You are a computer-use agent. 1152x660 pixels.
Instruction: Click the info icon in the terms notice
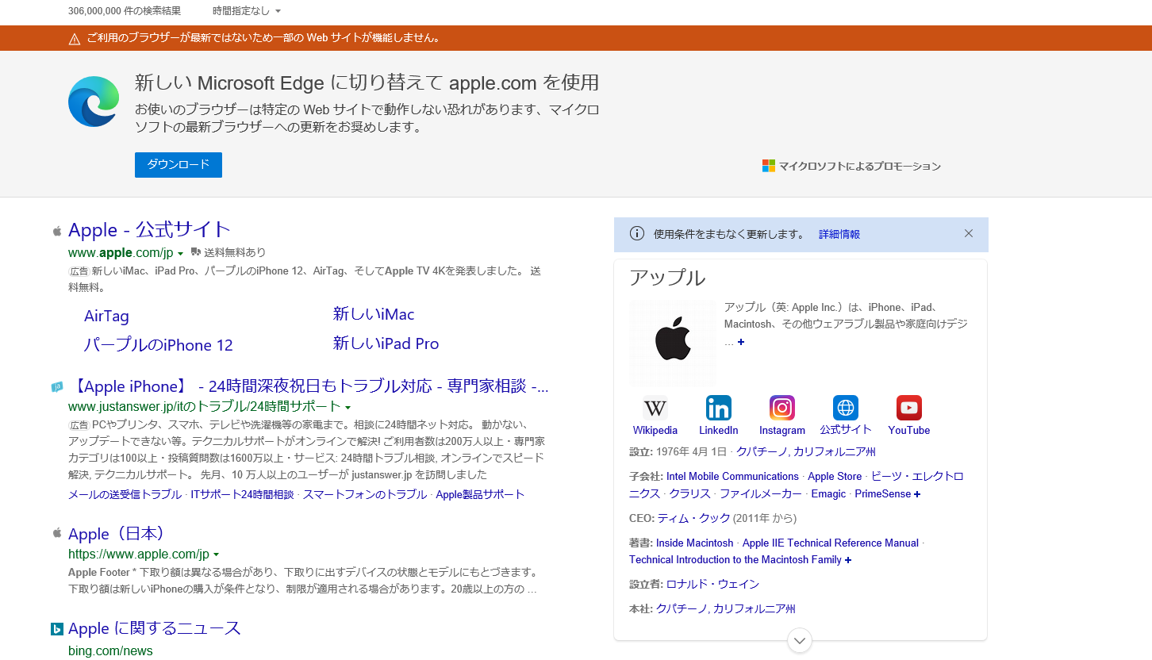tap(636, 234)
